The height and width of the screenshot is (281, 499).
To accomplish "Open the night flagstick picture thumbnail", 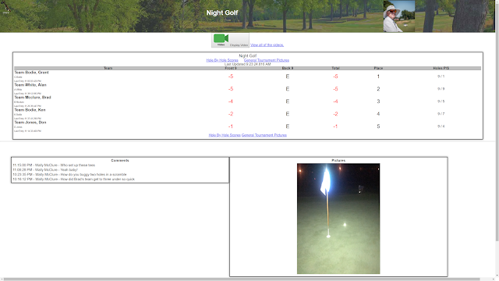I will (338, 219).
